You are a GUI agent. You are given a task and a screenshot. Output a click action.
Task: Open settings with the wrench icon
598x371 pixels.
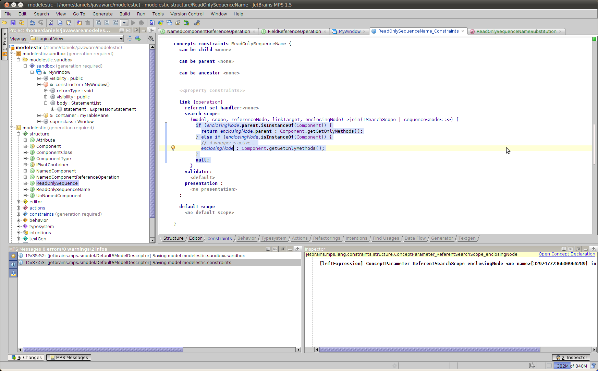point(197,23)
